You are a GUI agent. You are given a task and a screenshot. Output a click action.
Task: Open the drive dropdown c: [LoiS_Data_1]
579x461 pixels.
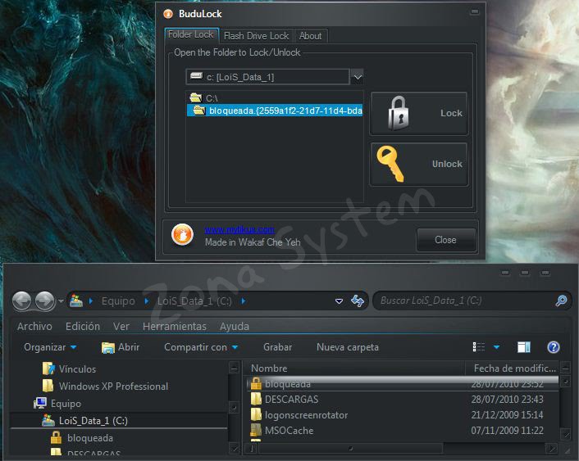[x=275, y=77]
